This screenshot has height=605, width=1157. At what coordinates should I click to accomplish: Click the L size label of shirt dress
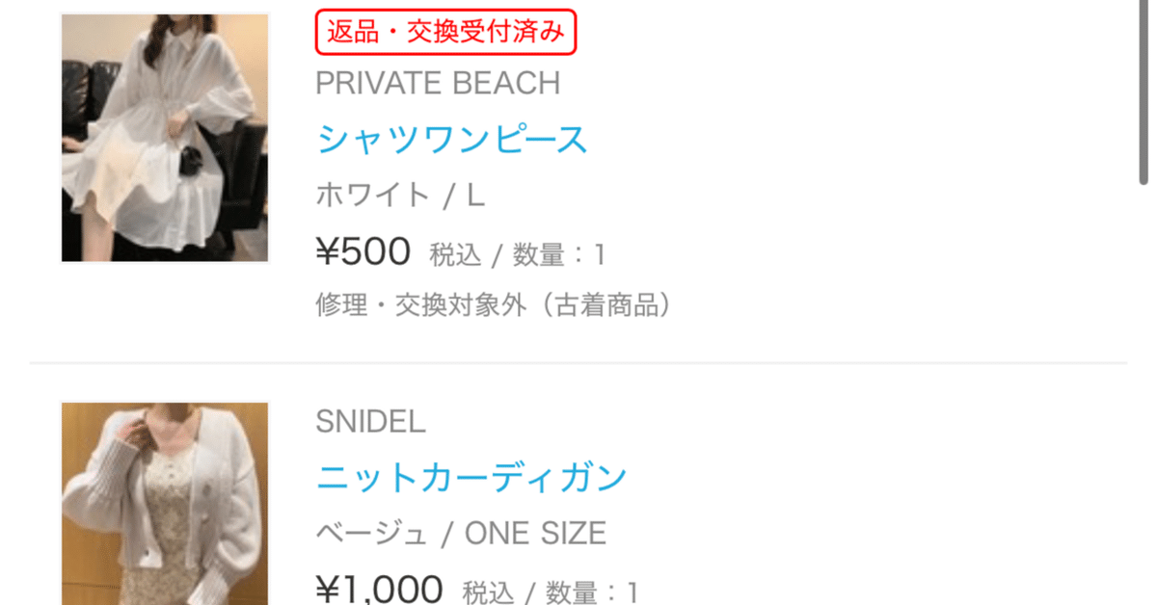click(475, 196)
